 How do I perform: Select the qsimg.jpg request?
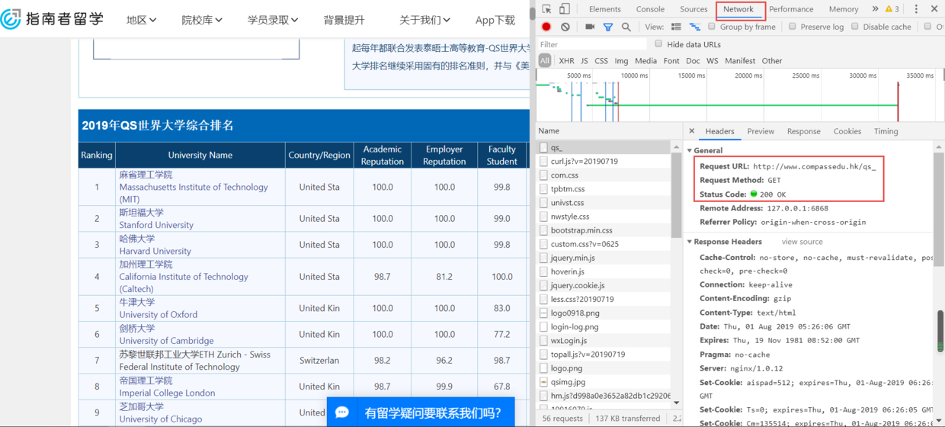pos(603,381)
